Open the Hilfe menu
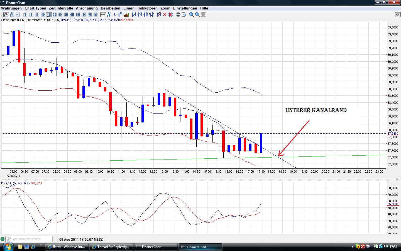This screenshot has height=251, width=401. pyautogui.click(x=204, y=8)
